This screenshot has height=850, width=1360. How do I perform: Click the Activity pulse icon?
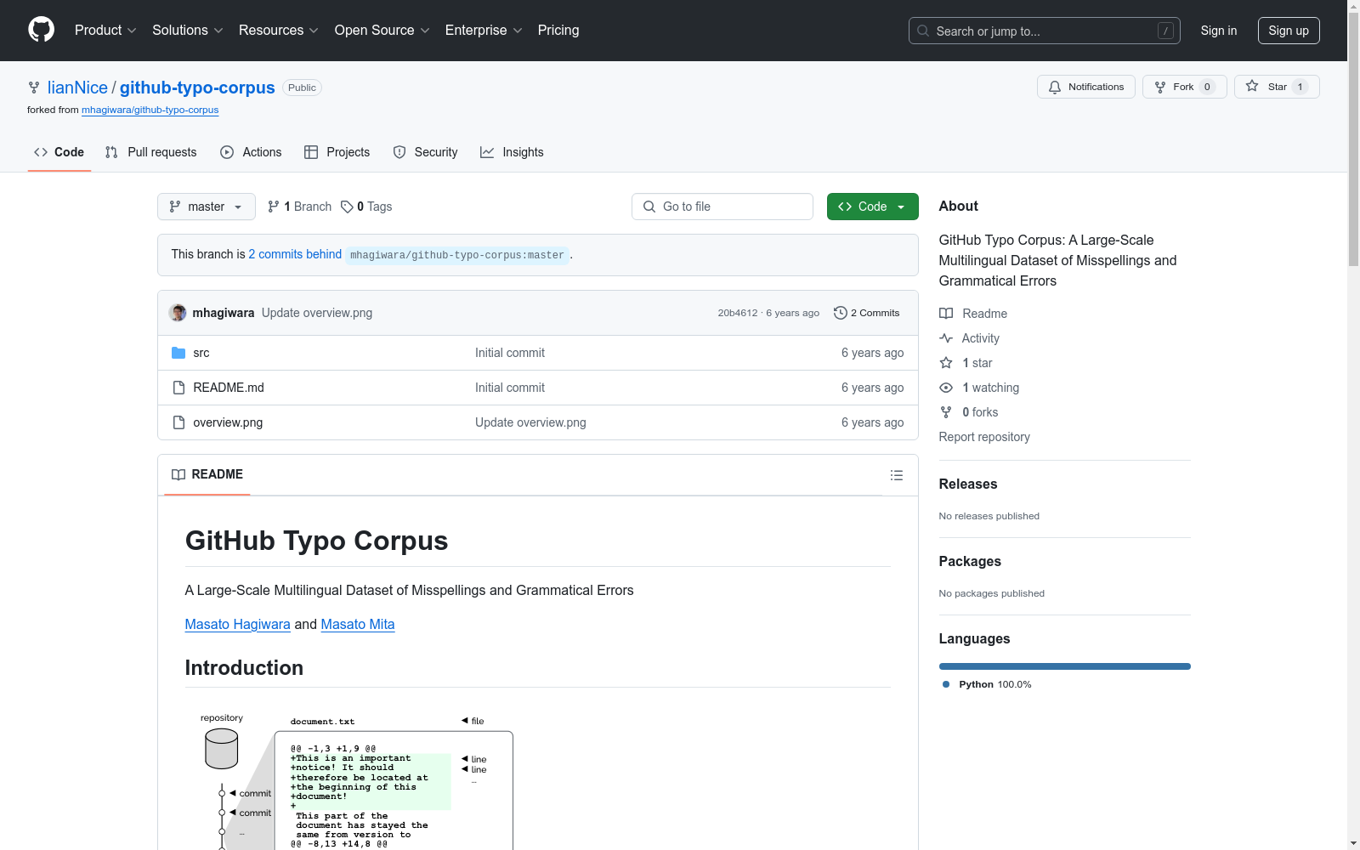(x=946, y=338)
